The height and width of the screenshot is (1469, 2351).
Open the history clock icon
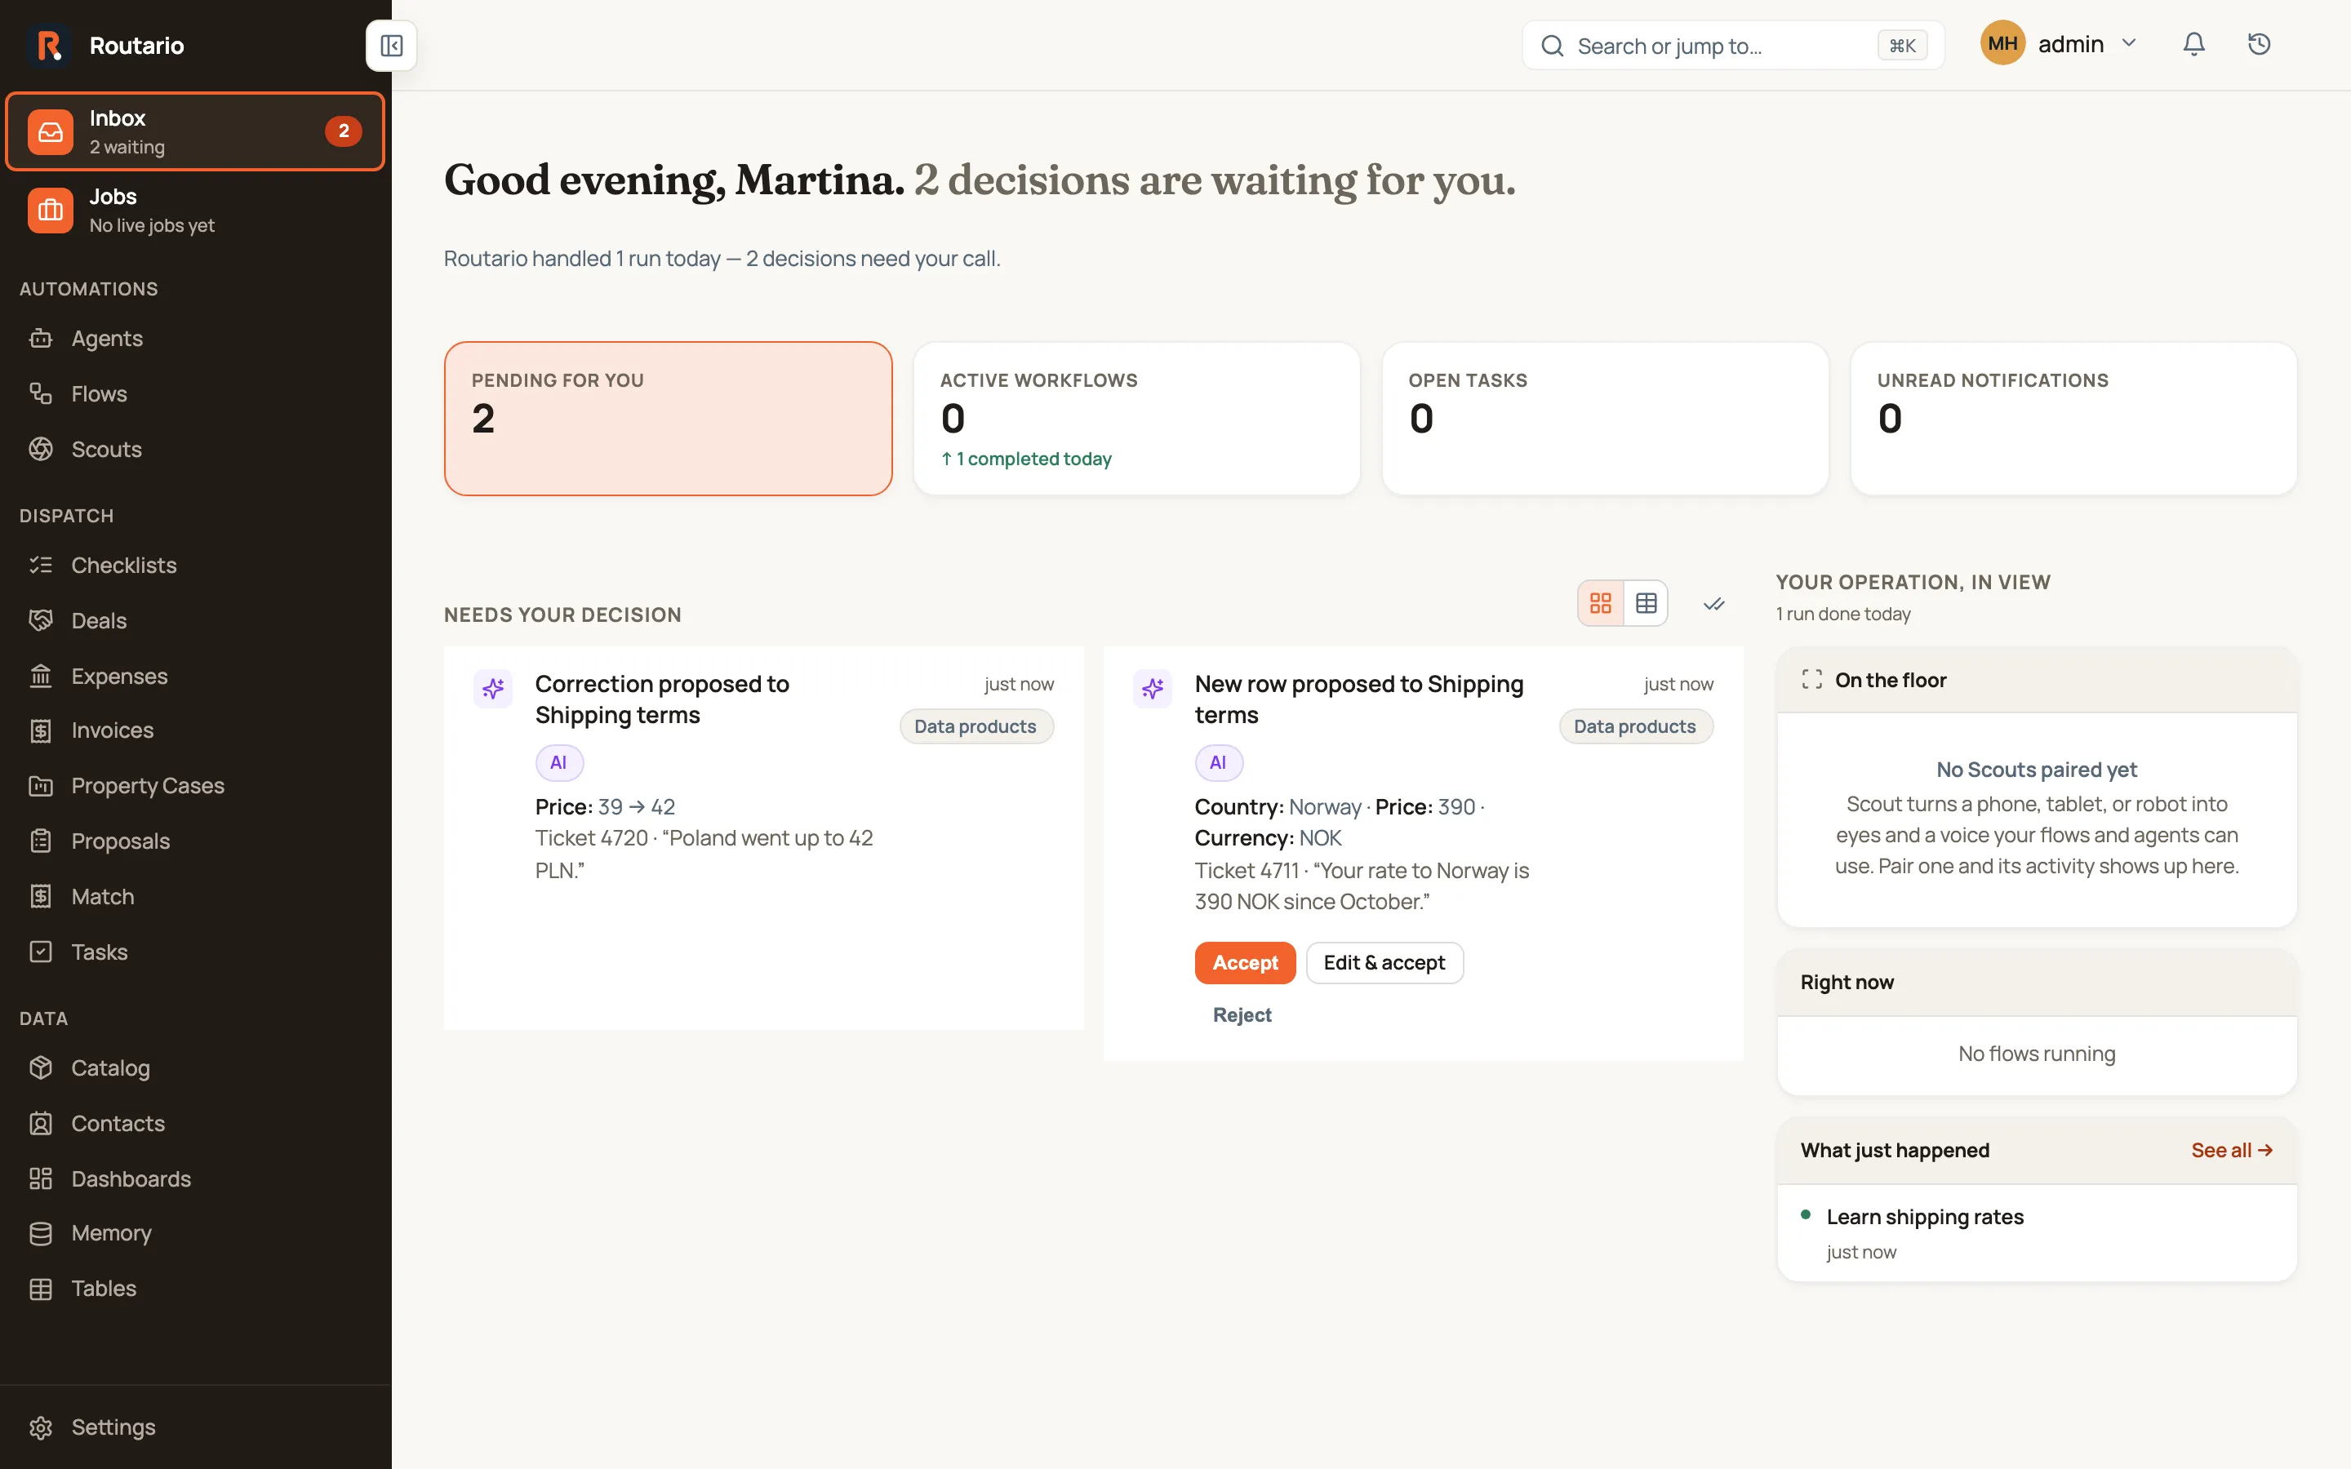click(x=2259, y=45)
